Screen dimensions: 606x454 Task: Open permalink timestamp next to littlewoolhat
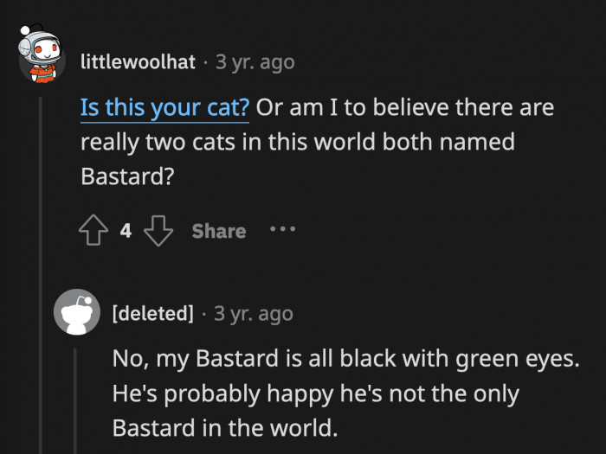coord(255,62)
